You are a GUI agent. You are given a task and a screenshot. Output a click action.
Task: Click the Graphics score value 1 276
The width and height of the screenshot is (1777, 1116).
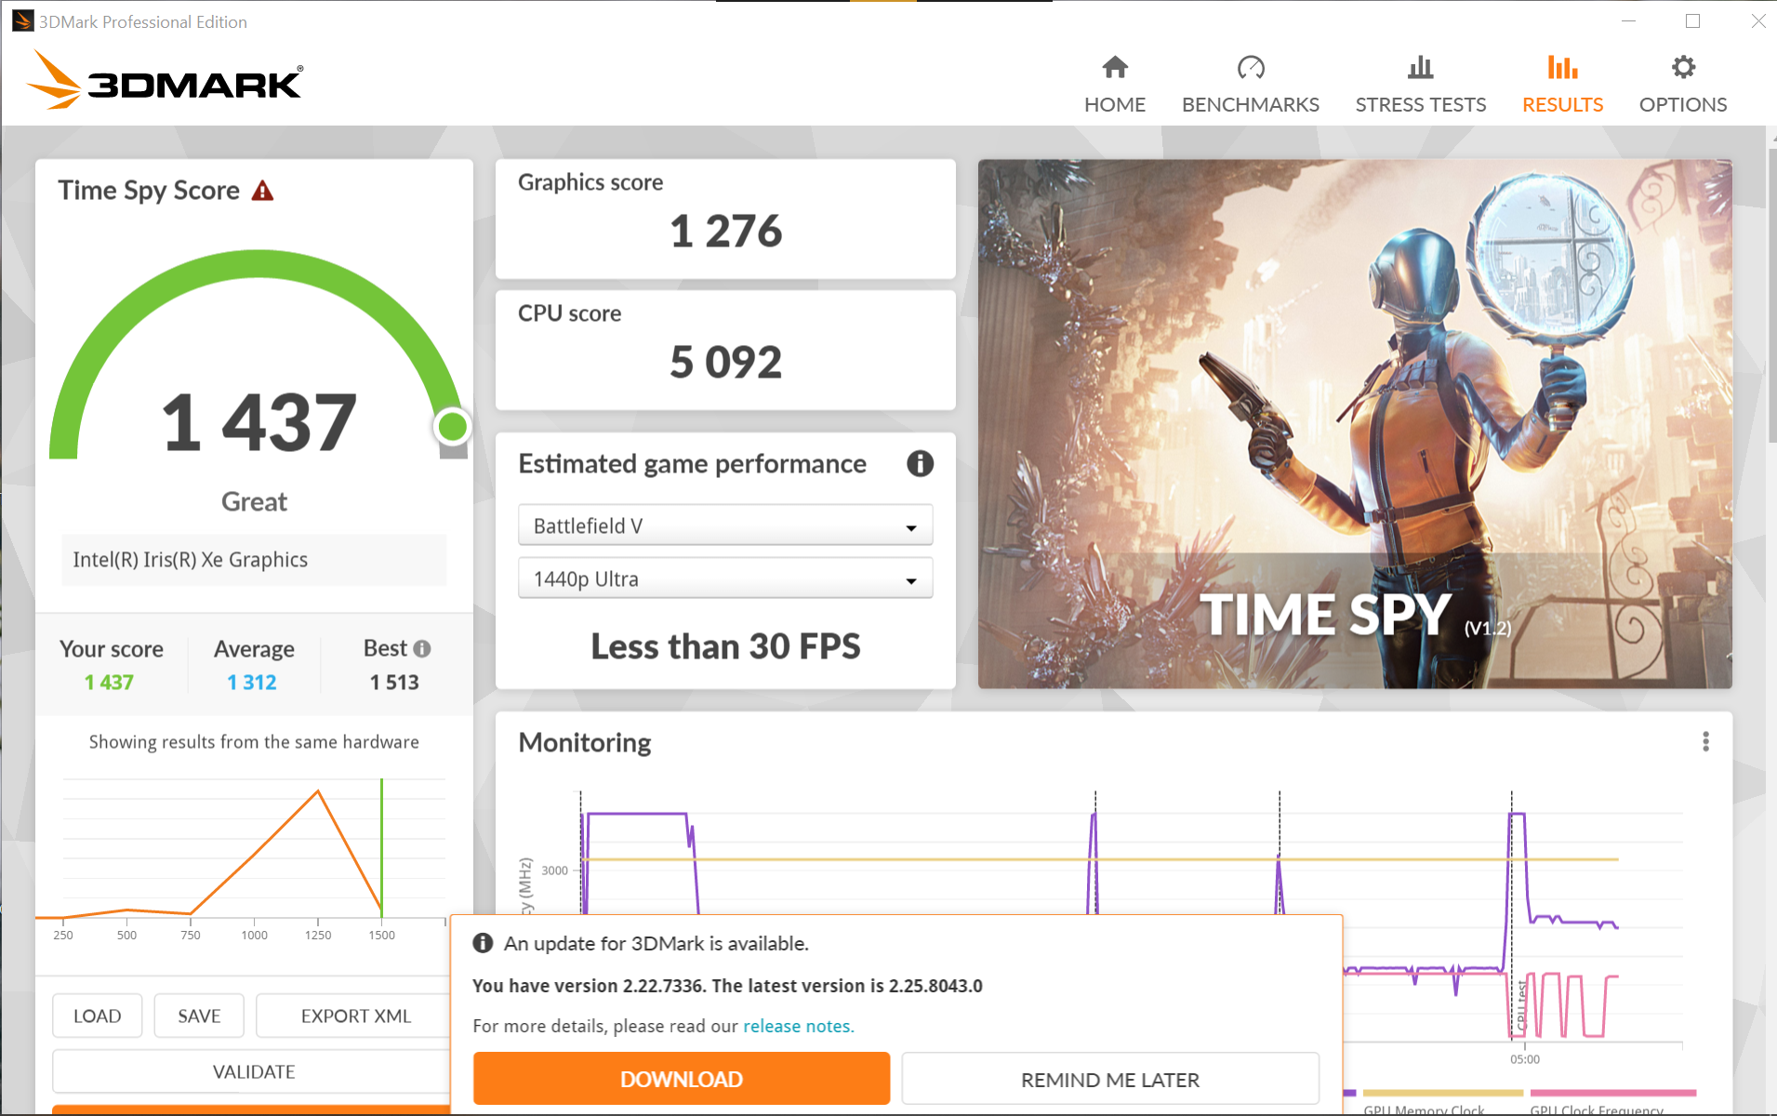click(726, 231)
